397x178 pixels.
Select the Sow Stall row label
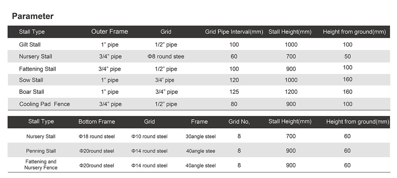[31, 80]
